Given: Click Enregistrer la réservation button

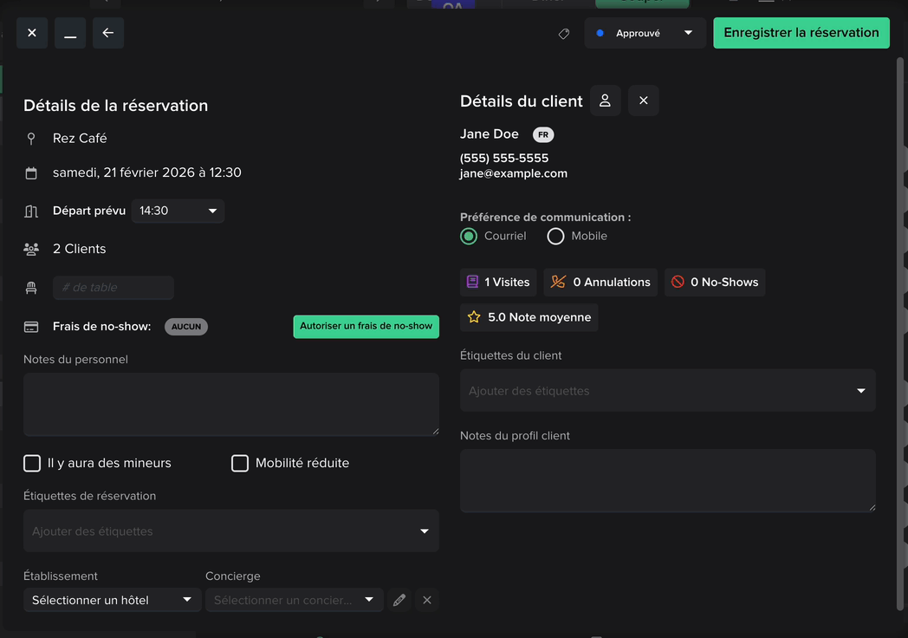Looking at the screenshot, I should (x=801, y=33).
